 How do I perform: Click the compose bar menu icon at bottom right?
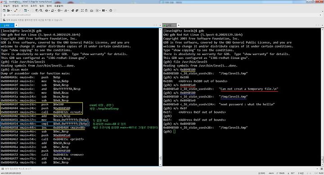(x=321, y=169)
